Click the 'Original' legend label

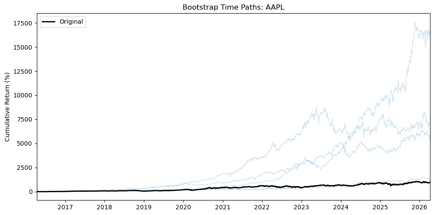(x=71, y=22)
